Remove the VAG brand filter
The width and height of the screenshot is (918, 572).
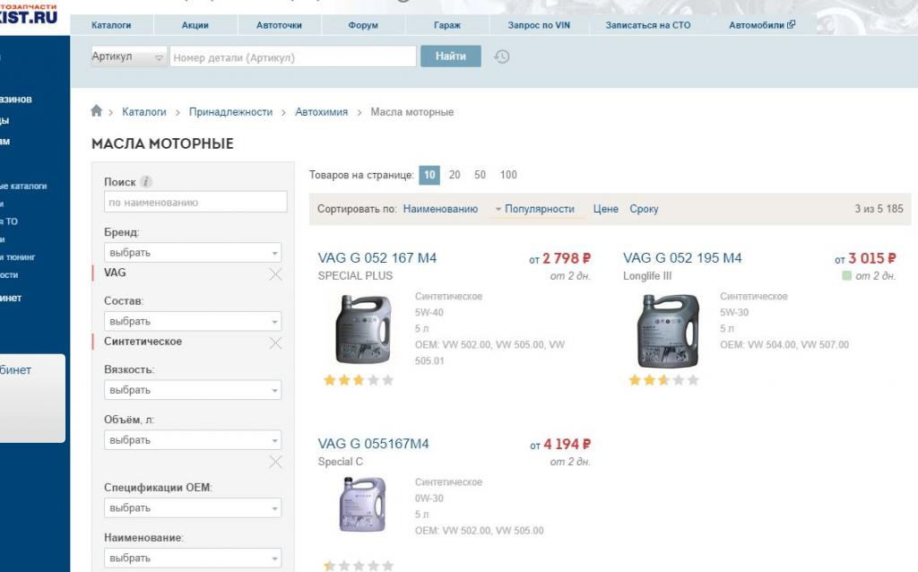pyautogui.click(x=275, y=274)
